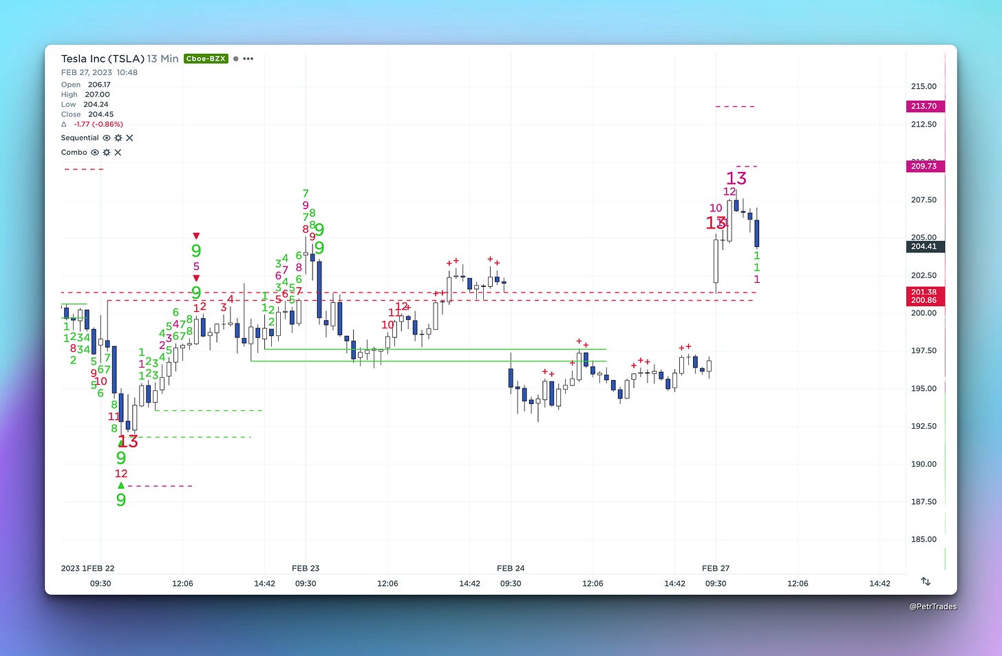
Task: Toggle visibility of the Combo indicator
Action: click(x=95, y=152)
